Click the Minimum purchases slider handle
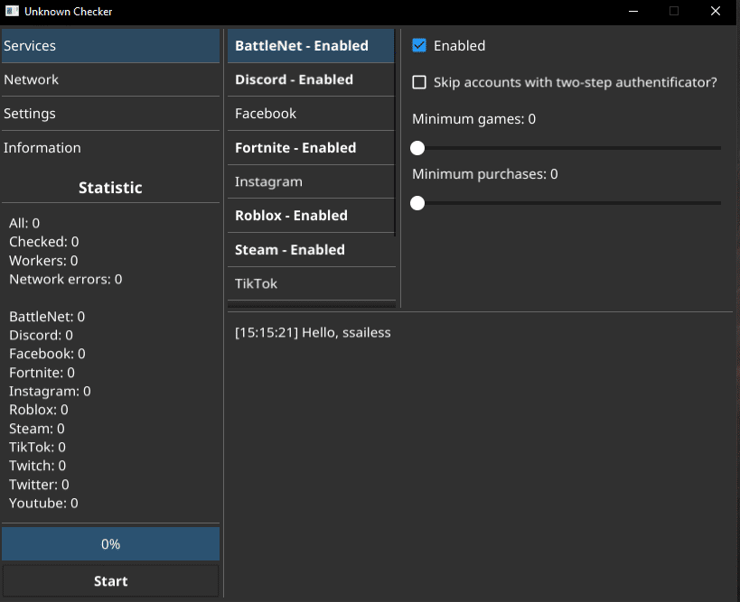Screen dimensions: 740x602 pos(417,203)
